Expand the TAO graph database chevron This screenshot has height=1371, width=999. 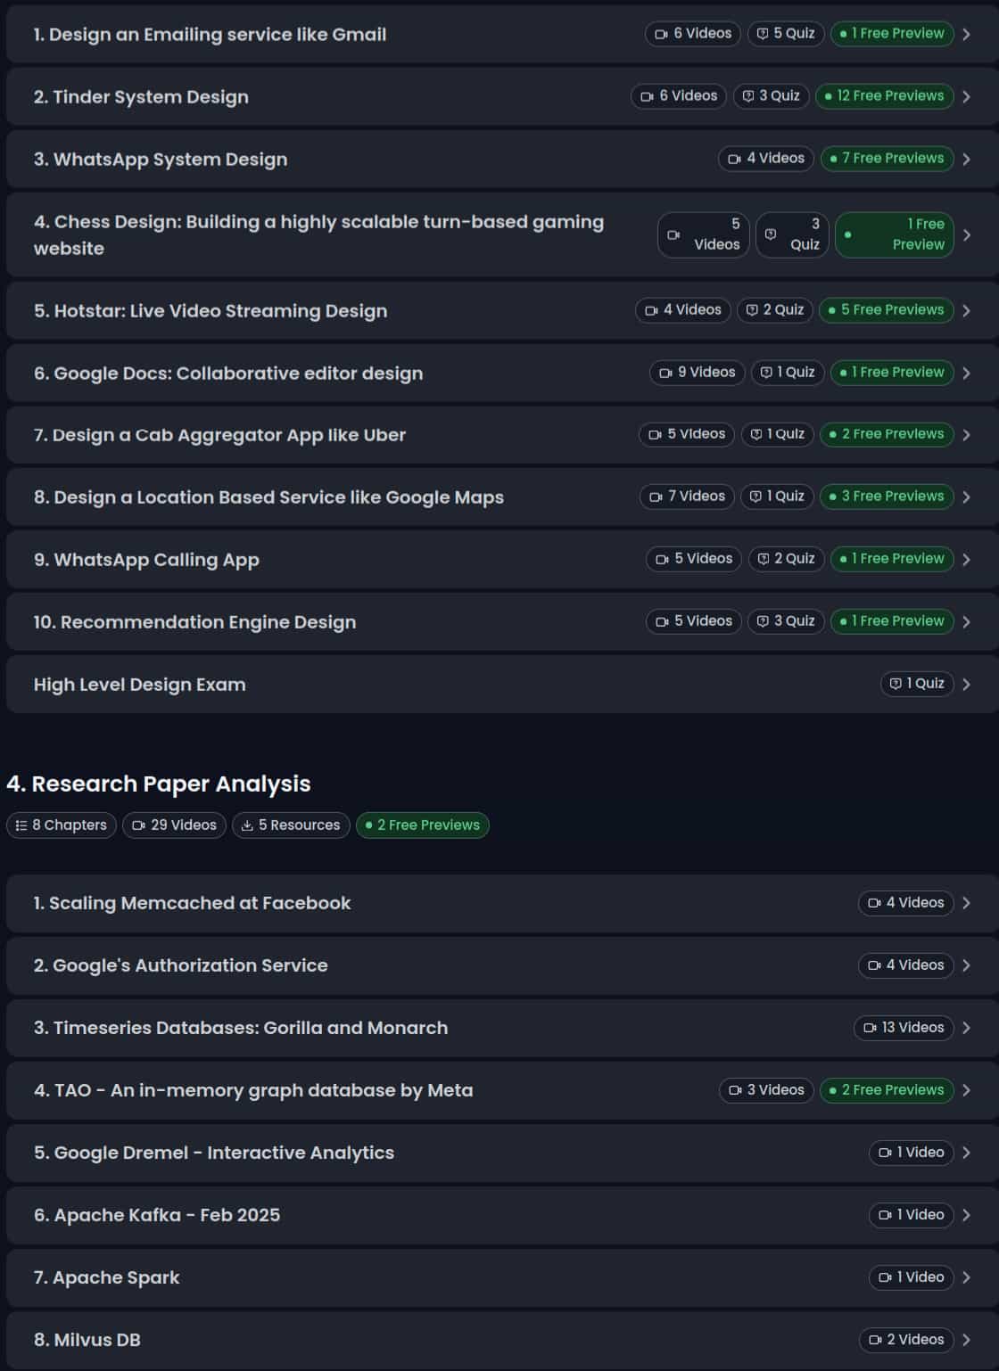pos(966,1090)
